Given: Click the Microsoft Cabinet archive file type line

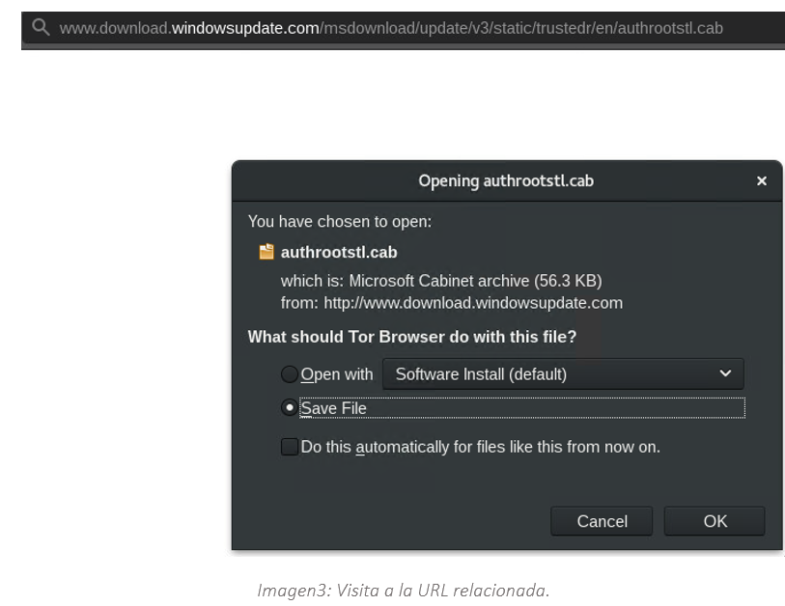Looking at the screenshot, I should coord(440,281).
